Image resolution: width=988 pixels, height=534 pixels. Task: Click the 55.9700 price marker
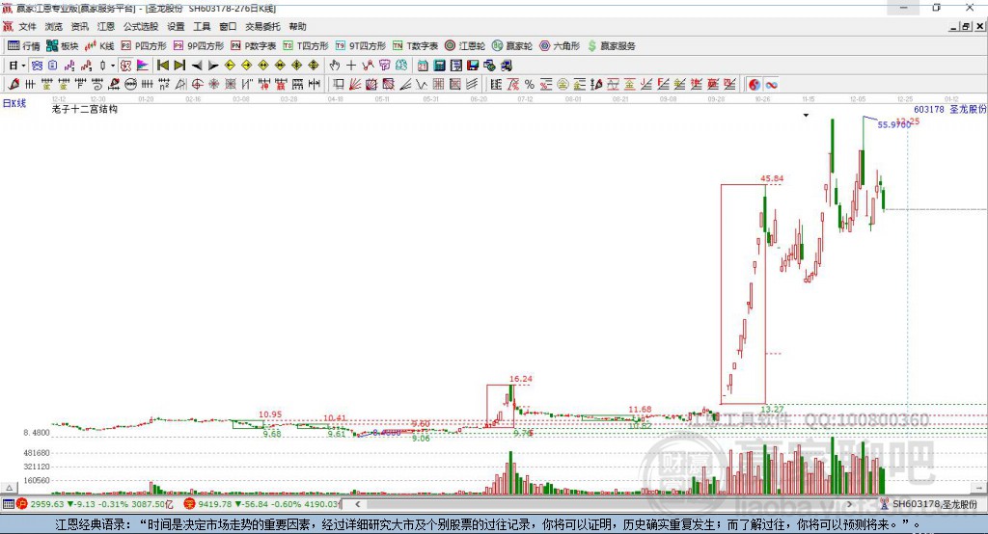click(x=893, y=124)
